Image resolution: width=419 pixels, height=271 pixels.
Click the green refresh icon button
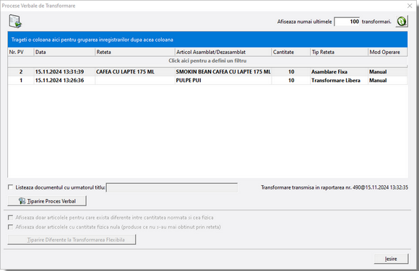(x=402, y=22)
